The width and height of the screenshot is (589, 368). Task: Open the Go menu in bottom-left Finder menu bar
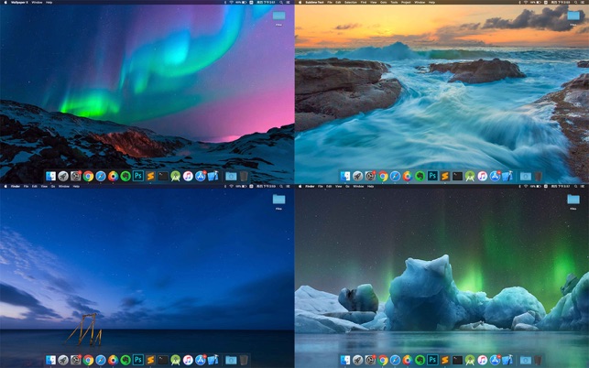click(53, 186)
